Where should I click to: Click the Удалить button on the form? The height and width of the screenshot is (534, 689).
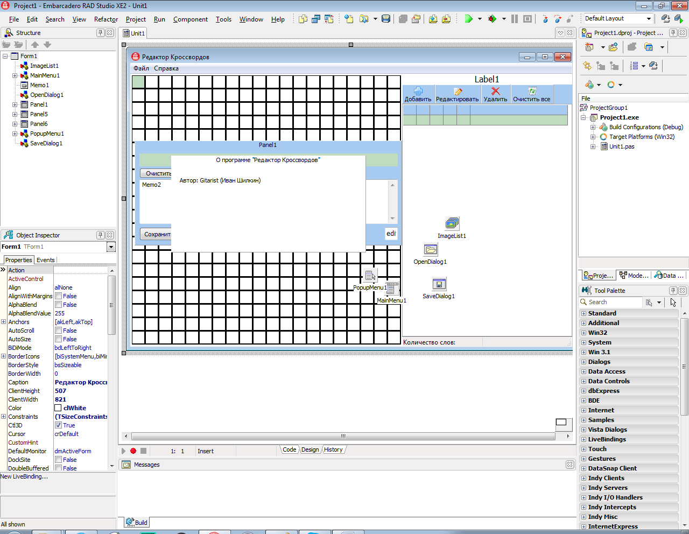(x=495, y=95)
